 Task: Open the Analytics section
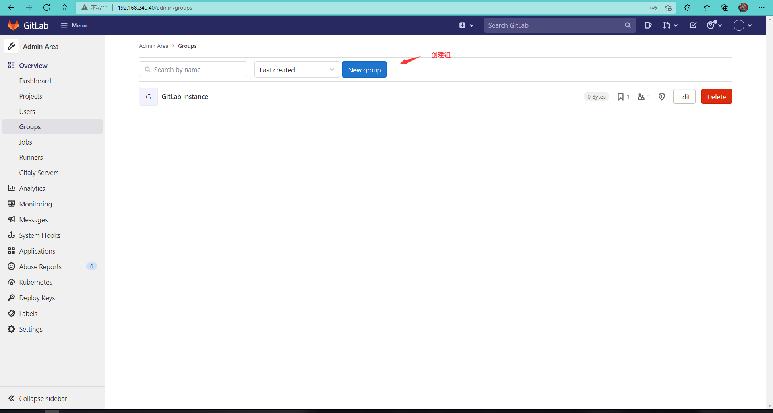(32, 188)
